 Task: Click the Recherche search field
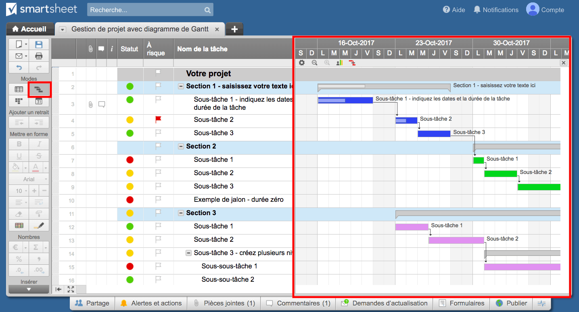pos(145,10)
